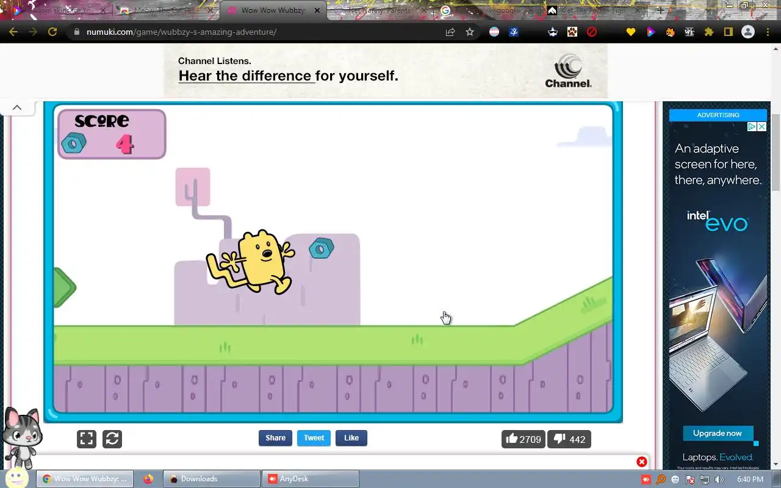Click the orange magnifier tray icon
This screenshot has width=781, height=488.
(661, 479)
